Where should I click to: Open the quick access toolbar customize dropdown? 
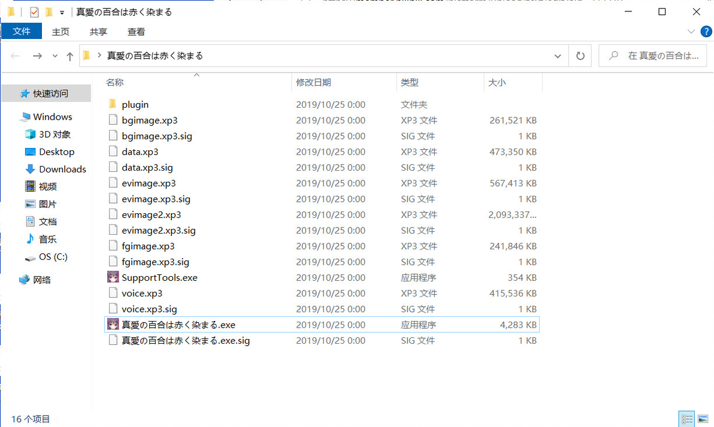tap(62, 13)
